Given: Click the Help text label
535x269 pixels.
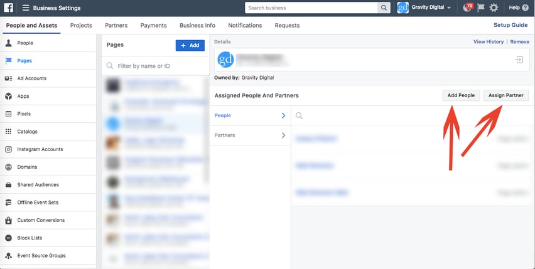Looking at the screenshot, I should 514,8.
